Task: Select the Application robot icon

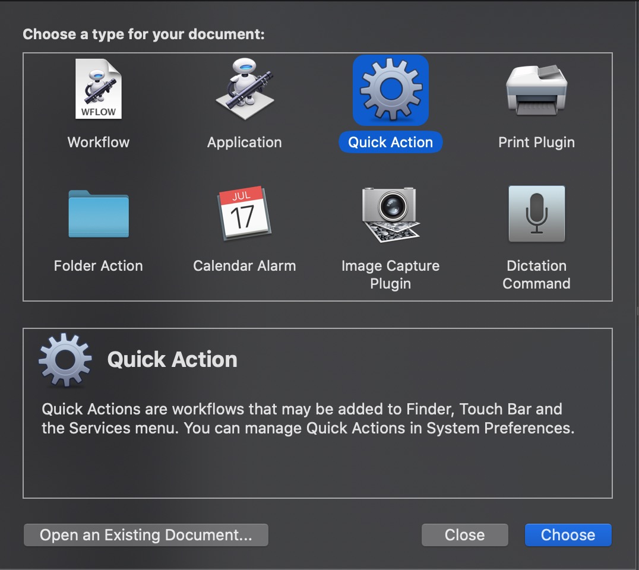Action: pos(245,89)
